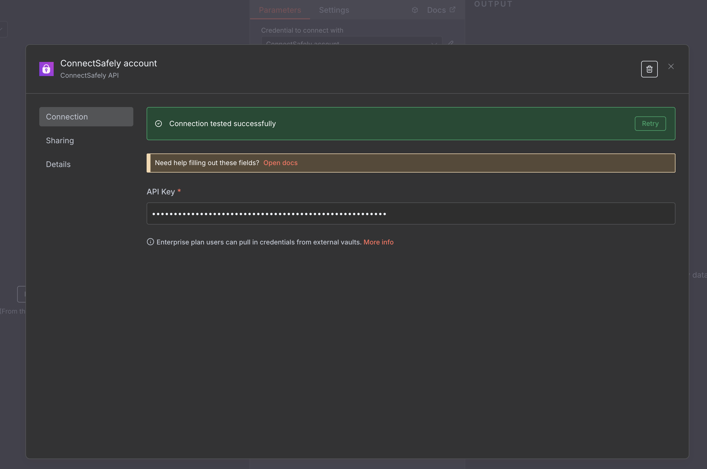Screen dimensions: 707x469
Task: Retry the connection test
Action: tap(650, 124)
